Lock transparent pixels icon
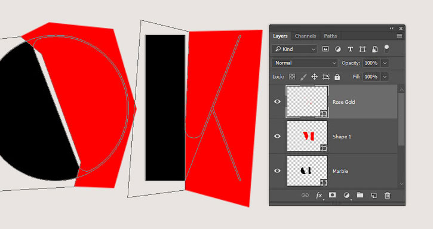The height and width of the screenshot is (229, 433). [292, 77]
